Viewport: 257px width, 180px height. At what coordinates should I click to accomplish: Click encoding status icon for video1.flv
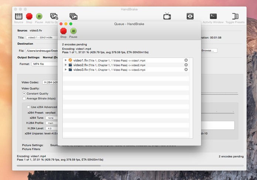70,60
